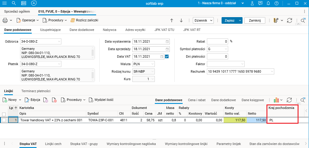Open the help question mark icon
Viewport: 309px width, 148px height.
[x=276, y=3]
